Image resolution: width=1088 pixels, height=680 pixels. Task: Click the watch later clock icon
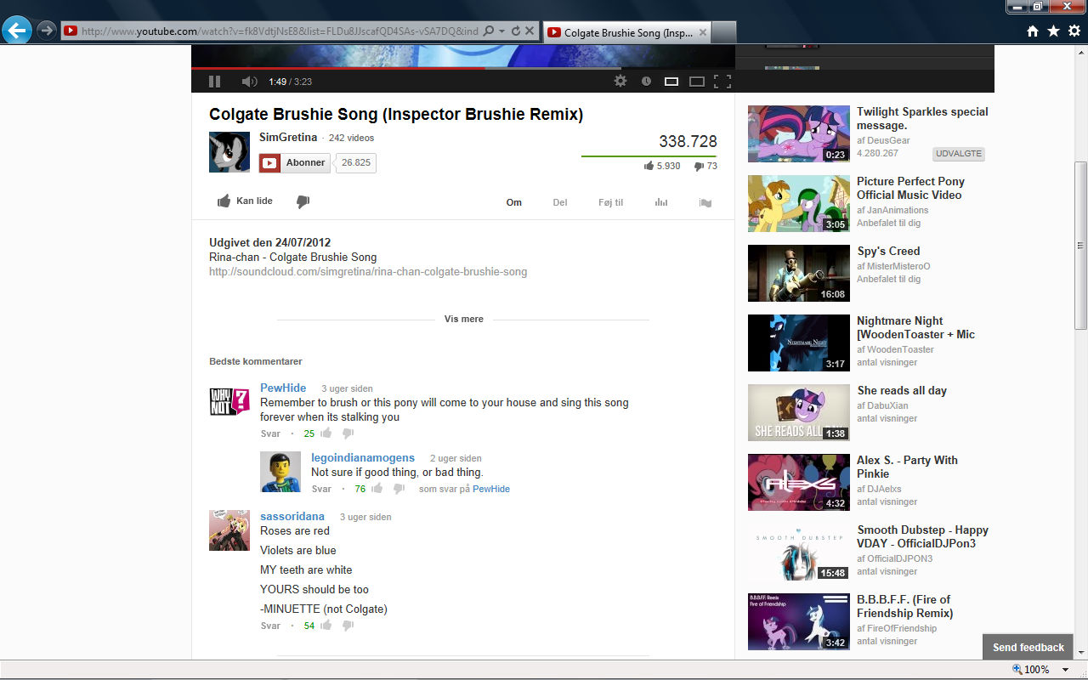[x=646, y=82]
